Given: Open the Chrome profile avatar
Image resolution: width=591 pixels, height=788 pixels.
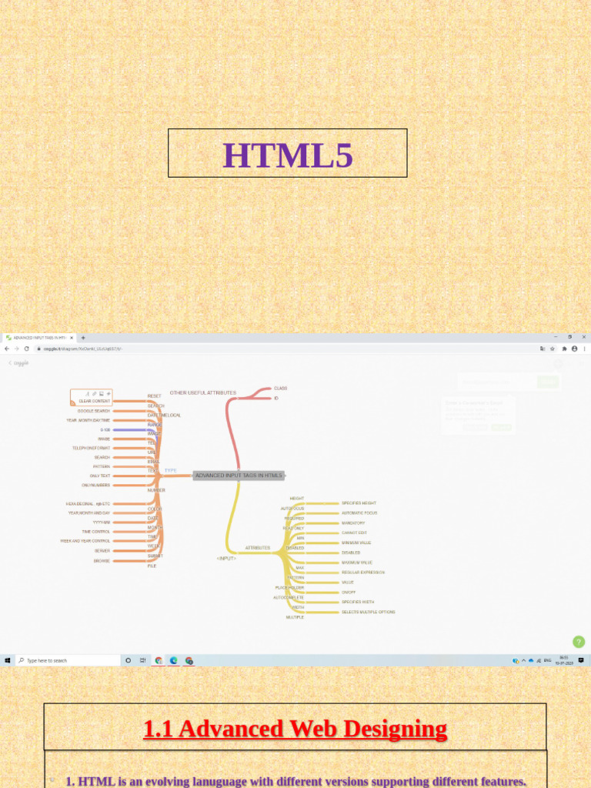Looking at the screenshot, I should [574, 349].
